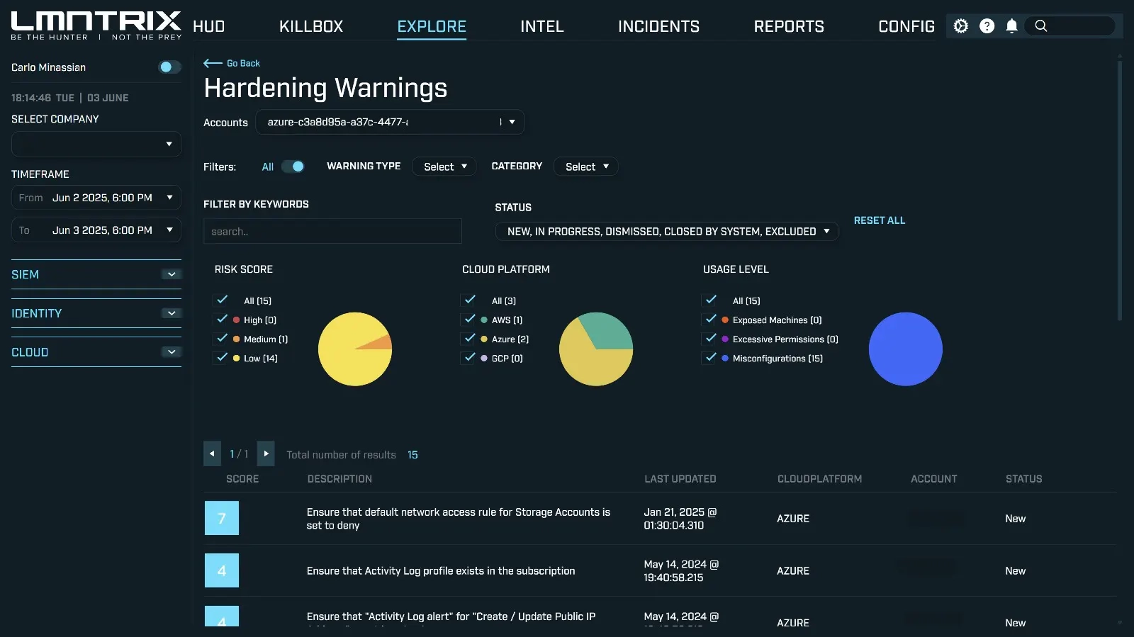Sort by SCORE column header
Screen dimensions: 1134x637
tap(242, 479)
